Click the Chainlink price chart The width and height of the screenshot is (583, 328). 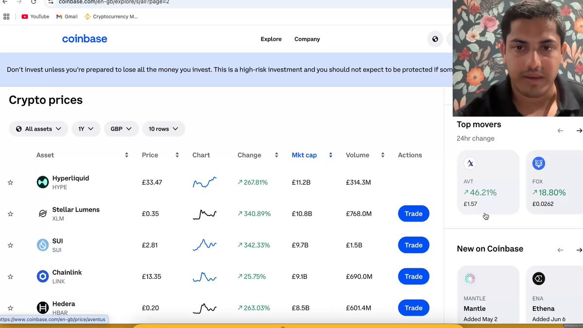[205, 276]
